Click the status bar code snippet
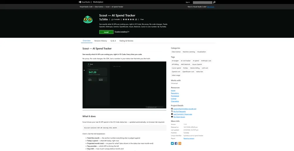Image resolution: width=294 pixels, height=151 pixels. [124, 128]
